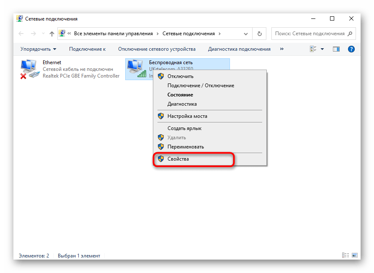
Task: Click the refresh icon in address bar
Action: click(260, 34)
